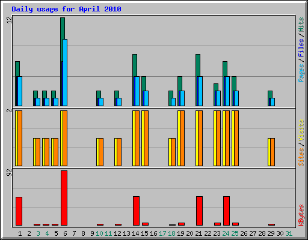Select day "20" on the x-axis
Image resolution: width=308 pixels, height=240 pixels.
(x=189, y=233)
